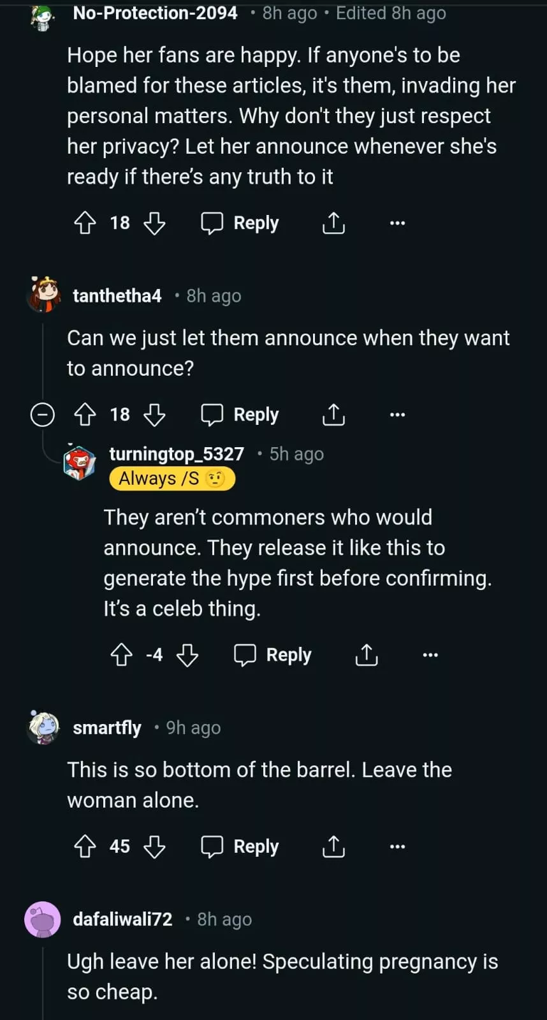Upvote tanthetha4's comment

(x=85, y=415)
